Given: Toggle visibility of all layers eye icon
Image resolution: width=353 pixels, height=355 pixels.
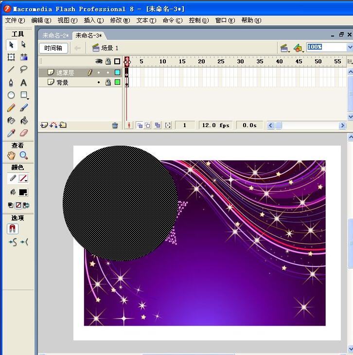Looking at the screenshot, I should [99, 61].
